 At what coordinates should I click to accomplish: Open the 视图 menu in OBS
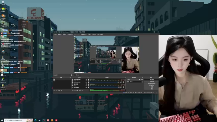pyautogui.click(x=64, y=34)
